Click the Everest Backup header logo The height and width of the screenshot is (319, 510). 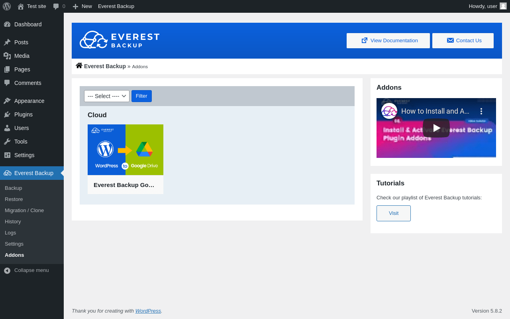click(120, 40)
